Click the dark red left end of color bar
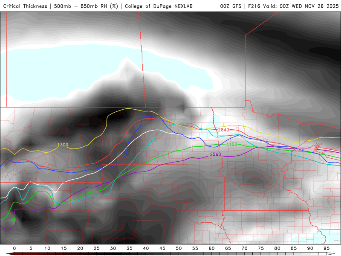Image resolution: width=341 pixels, height=256 pixels. click(x=10, y=254)
